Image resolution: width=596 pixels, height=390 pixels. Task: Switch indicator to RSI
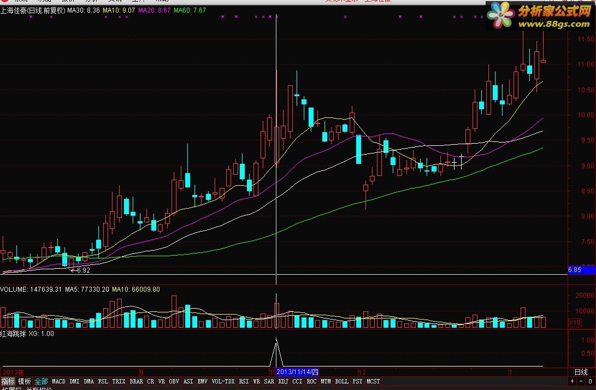[x=244, y=381]
